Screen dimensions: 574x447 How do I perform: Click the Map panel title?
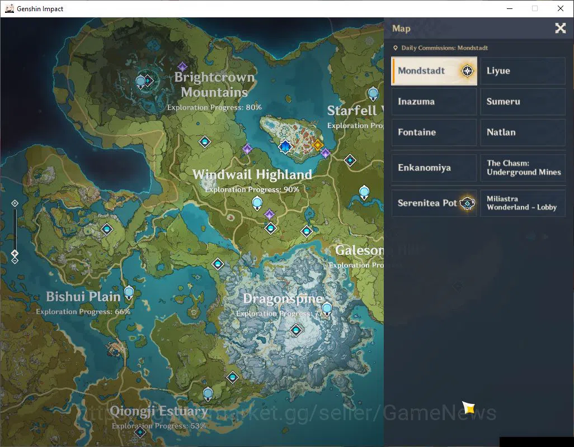401,28
